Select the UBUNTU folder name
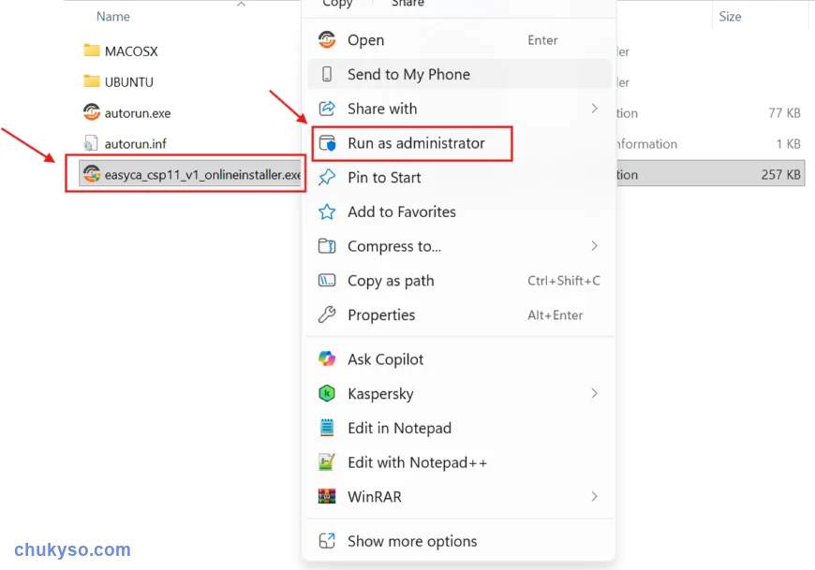Screen dimensions: 815x570 coord(129,82)
